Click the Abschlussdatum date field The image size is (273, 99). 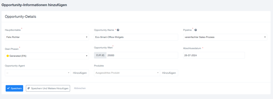(x=214, y=55)
